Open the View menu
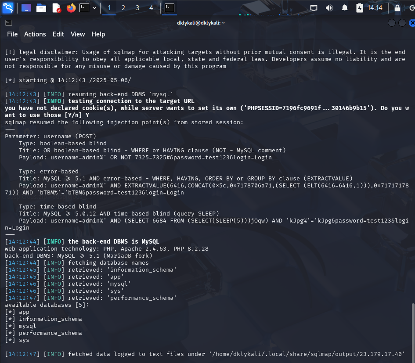Screen dimensions: 415x363 [x=78, y=34]
